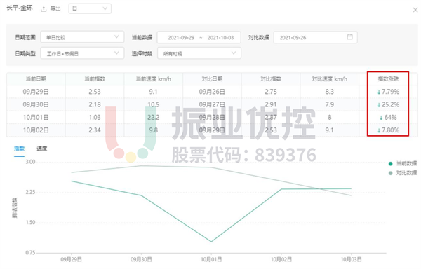
Task: Select the 10月01日 current date cell
Action: [36, 118]
